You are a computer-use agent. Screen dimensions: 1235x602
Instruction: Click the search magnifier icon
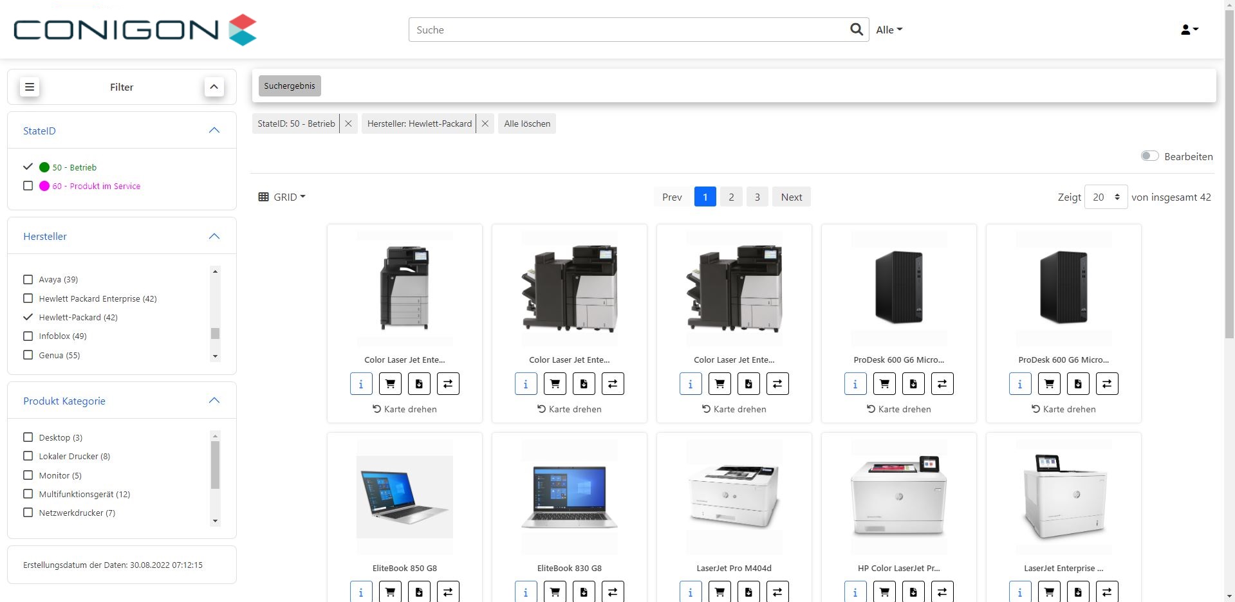click(856, 30)
